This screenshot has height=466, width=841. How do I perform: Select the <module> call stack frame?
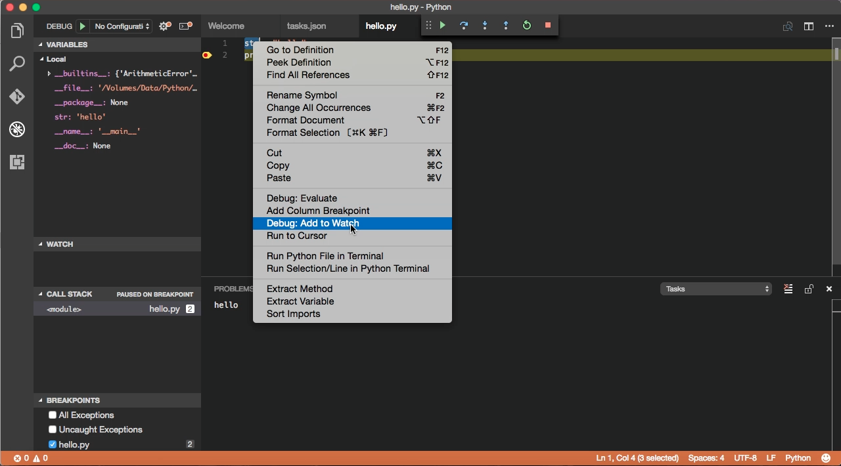click(x=118, y=308)
